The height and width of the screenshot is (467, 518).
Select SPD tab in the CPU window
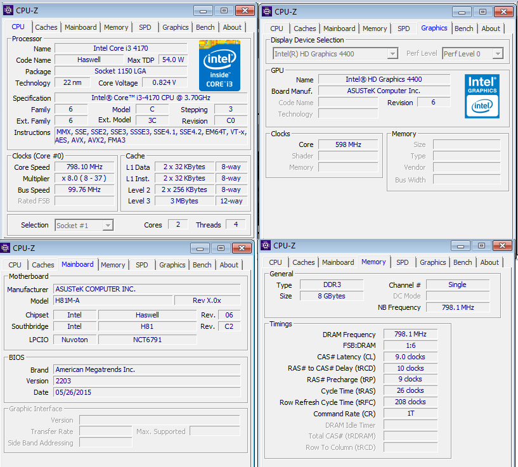pyautogui.click(x=145, y=27)
